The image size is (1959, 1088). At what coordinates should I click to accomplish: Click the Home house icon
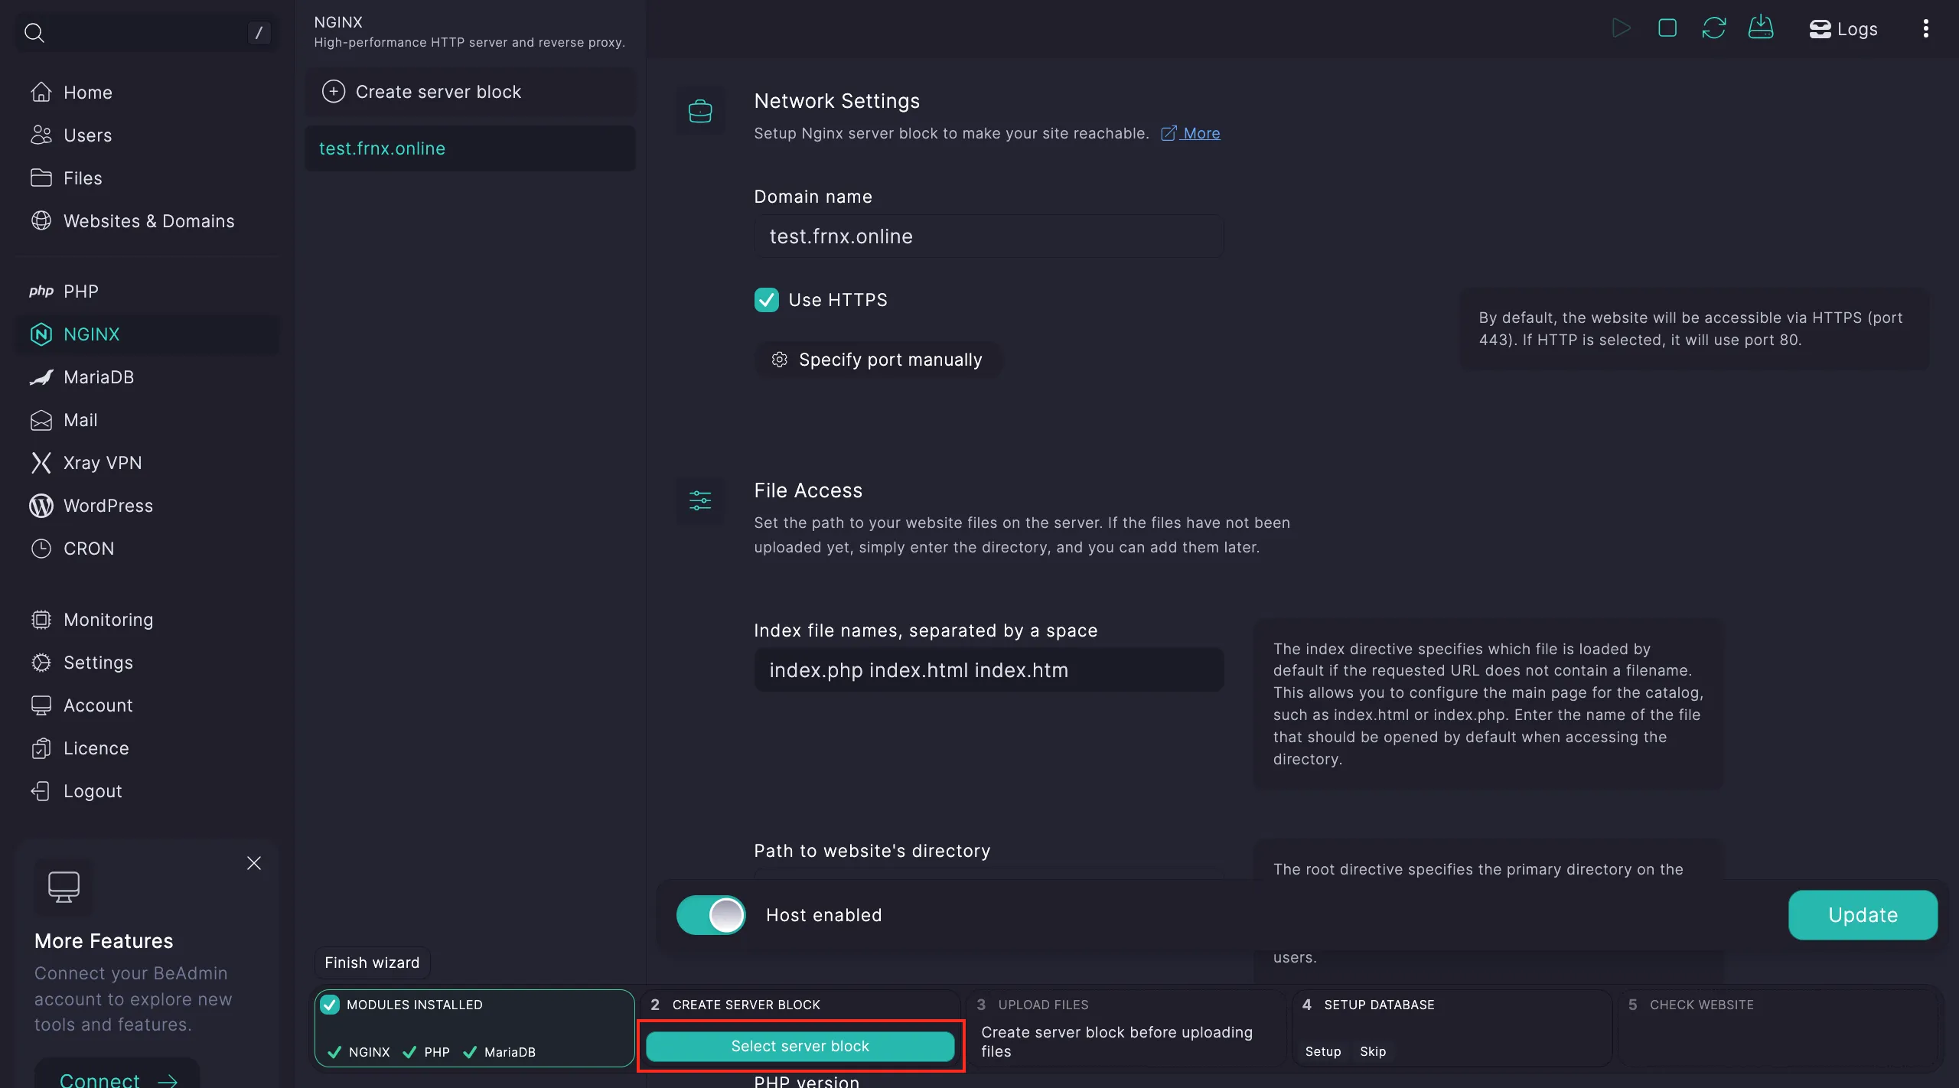[41, 93]
